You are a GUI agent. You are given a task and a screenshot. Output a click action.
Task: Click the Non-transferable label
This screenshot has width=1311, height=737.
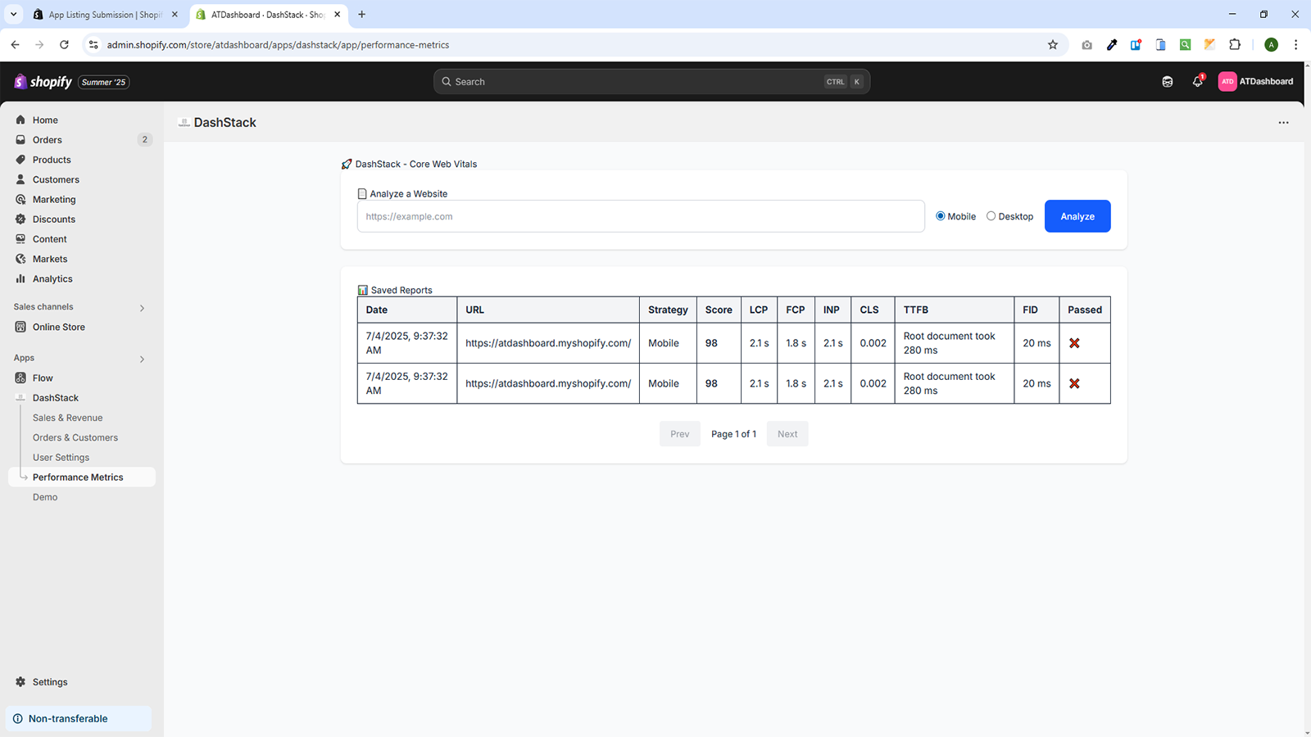[x=68, y=719]
